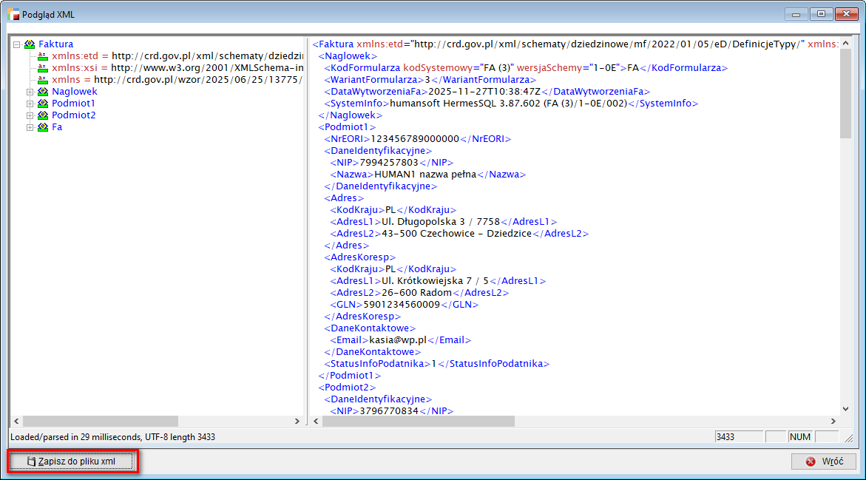This screenshot has height=480, width=866.
Task: Click the NIP 7994257803 line in XML source
Action: pyautogui.click(x=391, y=163)
